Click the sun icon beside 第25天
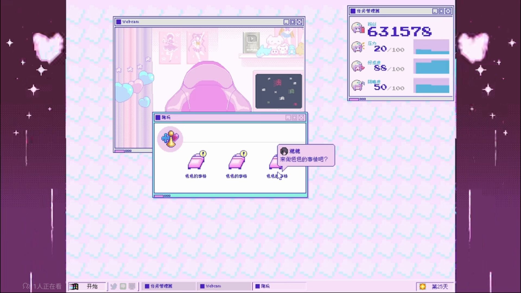This screenshot has height=293, width=521. 422,286
